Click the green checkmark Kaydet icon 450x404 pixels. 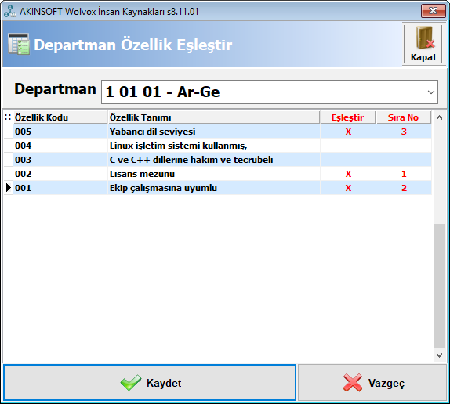point(131,383)
